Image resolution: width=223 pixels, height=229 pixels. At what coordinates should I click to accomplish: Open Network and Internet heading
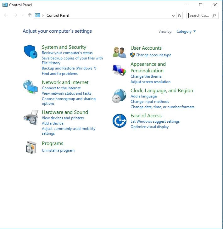[65, 82]
